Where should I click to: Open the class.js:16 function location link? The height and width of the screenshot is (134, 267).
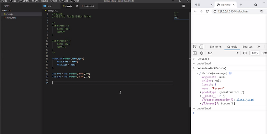245,100
